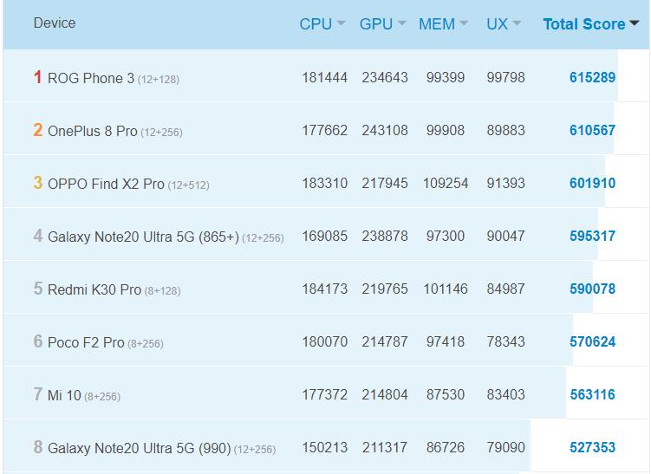Viewport: 651px width, 474px height.
Task: Click the UX column sort arrow
Action: 517,24
